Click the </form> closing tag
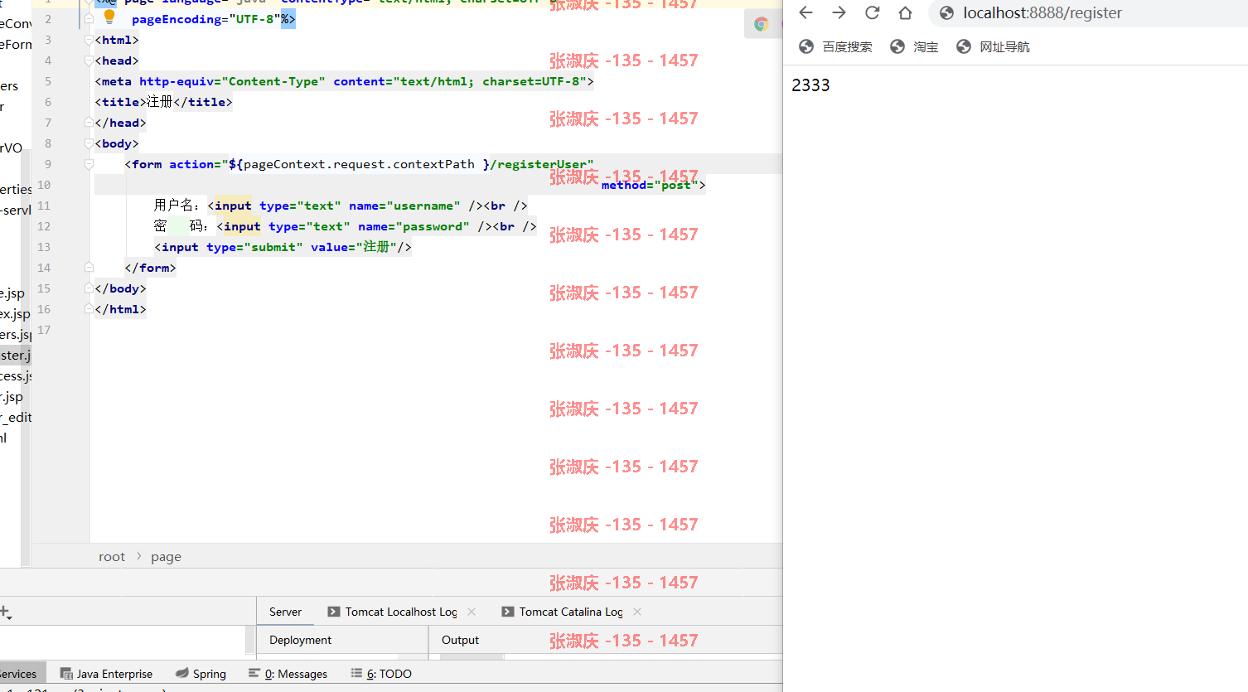 tap(150, 268)
